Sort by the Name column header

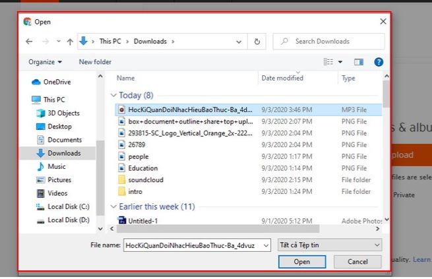(125, 78)
